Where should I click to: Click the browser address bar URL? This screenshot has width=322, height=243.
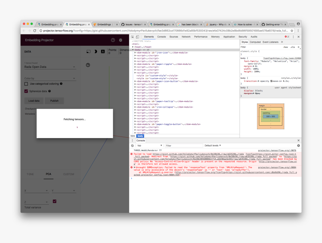coord(165,31)
